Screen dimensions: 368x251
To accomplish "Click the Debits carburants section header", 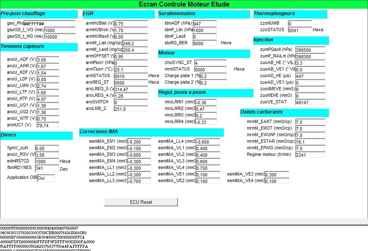I will click(285, 112).
